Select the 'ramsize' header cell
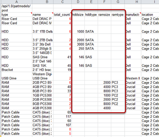Image resolution: width=159 pixels, height=137 pixels. pyautogui.click(x=105, y=15)
